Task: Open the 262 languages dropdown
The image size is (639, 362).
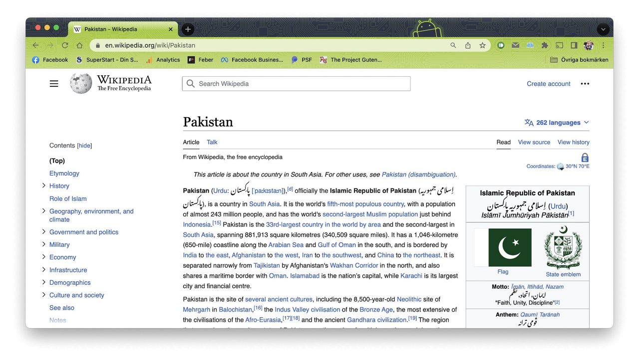Action: 556,122
